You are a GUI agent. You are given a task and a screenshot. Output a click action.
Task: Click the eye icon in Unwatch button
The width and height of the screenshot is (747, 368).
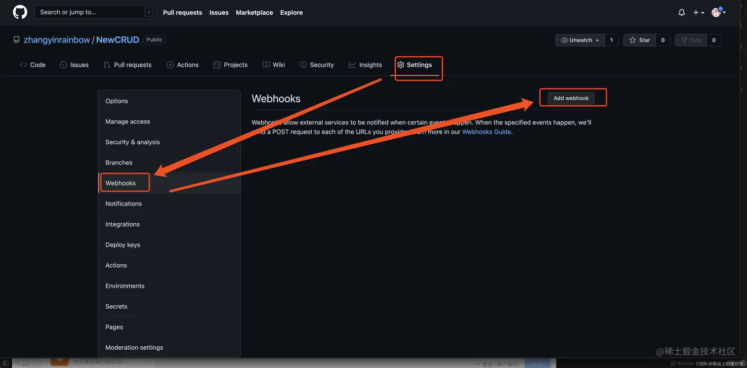(x=564, y=40)
